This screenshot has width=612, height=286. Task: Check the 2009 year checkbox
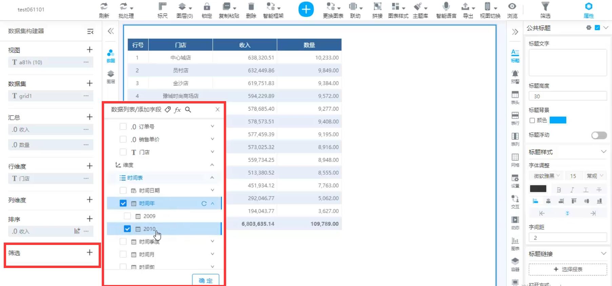point(127,216)
